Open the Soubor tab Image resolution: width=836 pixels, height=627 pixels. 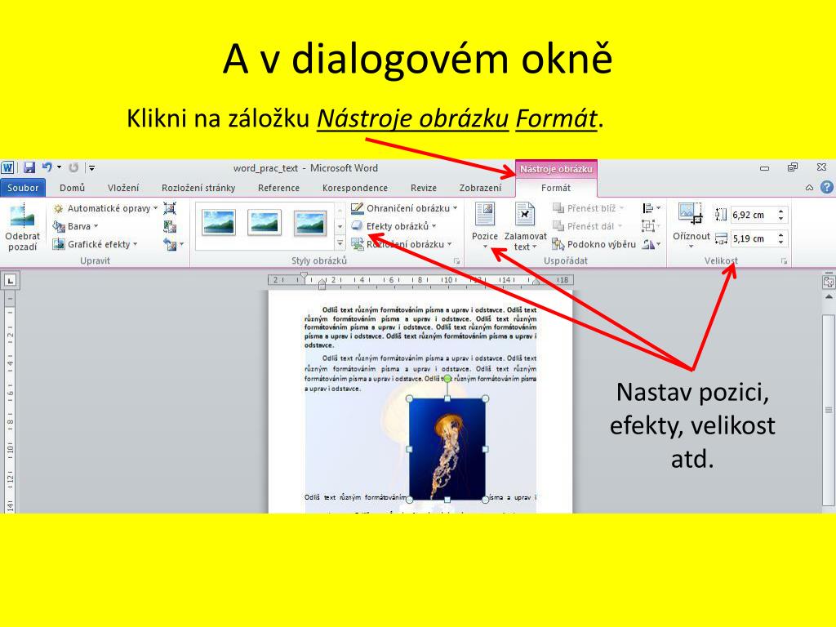coord(23,188)
